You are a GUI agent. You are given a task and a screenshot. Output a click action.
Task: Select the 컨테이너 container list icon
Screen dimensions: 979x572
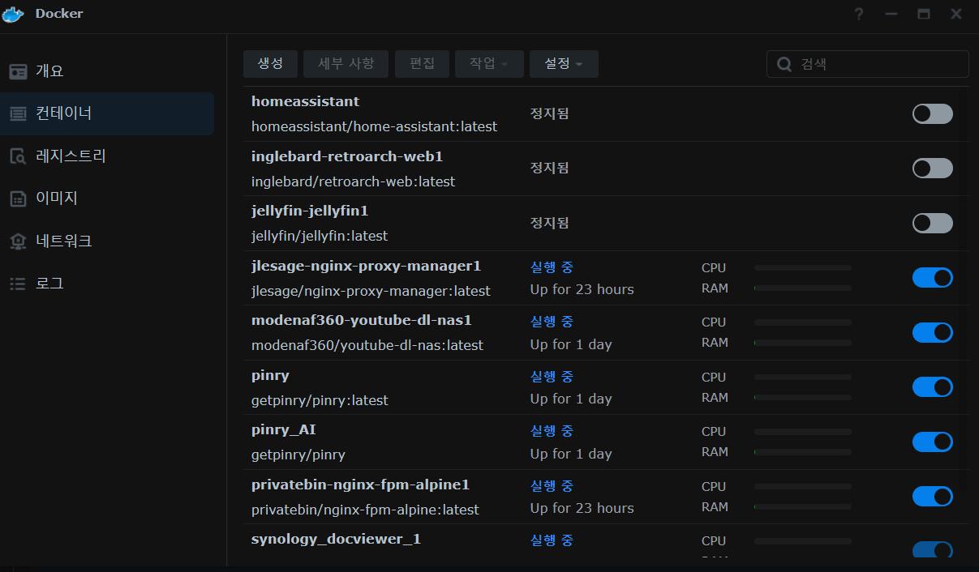[18, 113]
